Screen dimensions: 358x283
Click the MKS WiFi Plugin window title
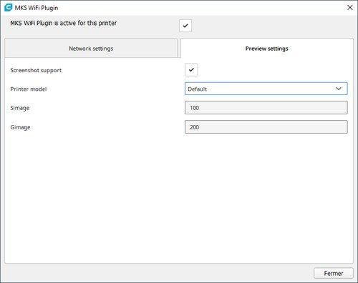pyautogui.click(x=37, y=8)
